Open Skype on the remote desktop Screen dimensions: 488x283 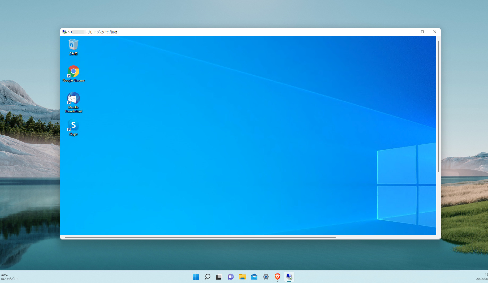[x=73, y=125]
